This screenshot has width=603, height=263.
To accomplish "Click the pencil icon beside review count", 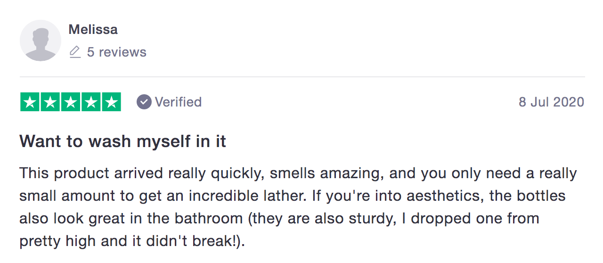I will point(75,52).
